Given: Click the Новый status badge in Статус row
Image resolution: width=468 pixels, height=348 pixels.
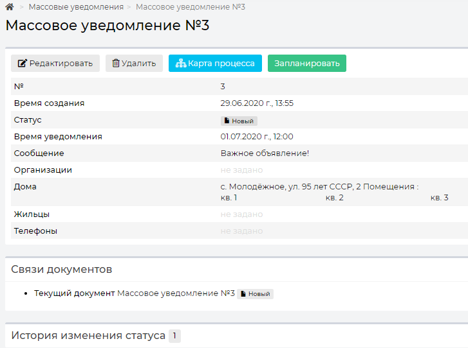Looking at the screenshot, I should coord(239,121).
